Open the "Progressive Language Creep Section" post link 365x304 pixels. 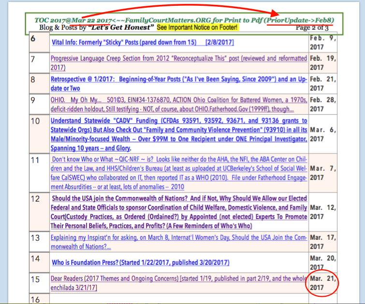click(x=179, y=59)
